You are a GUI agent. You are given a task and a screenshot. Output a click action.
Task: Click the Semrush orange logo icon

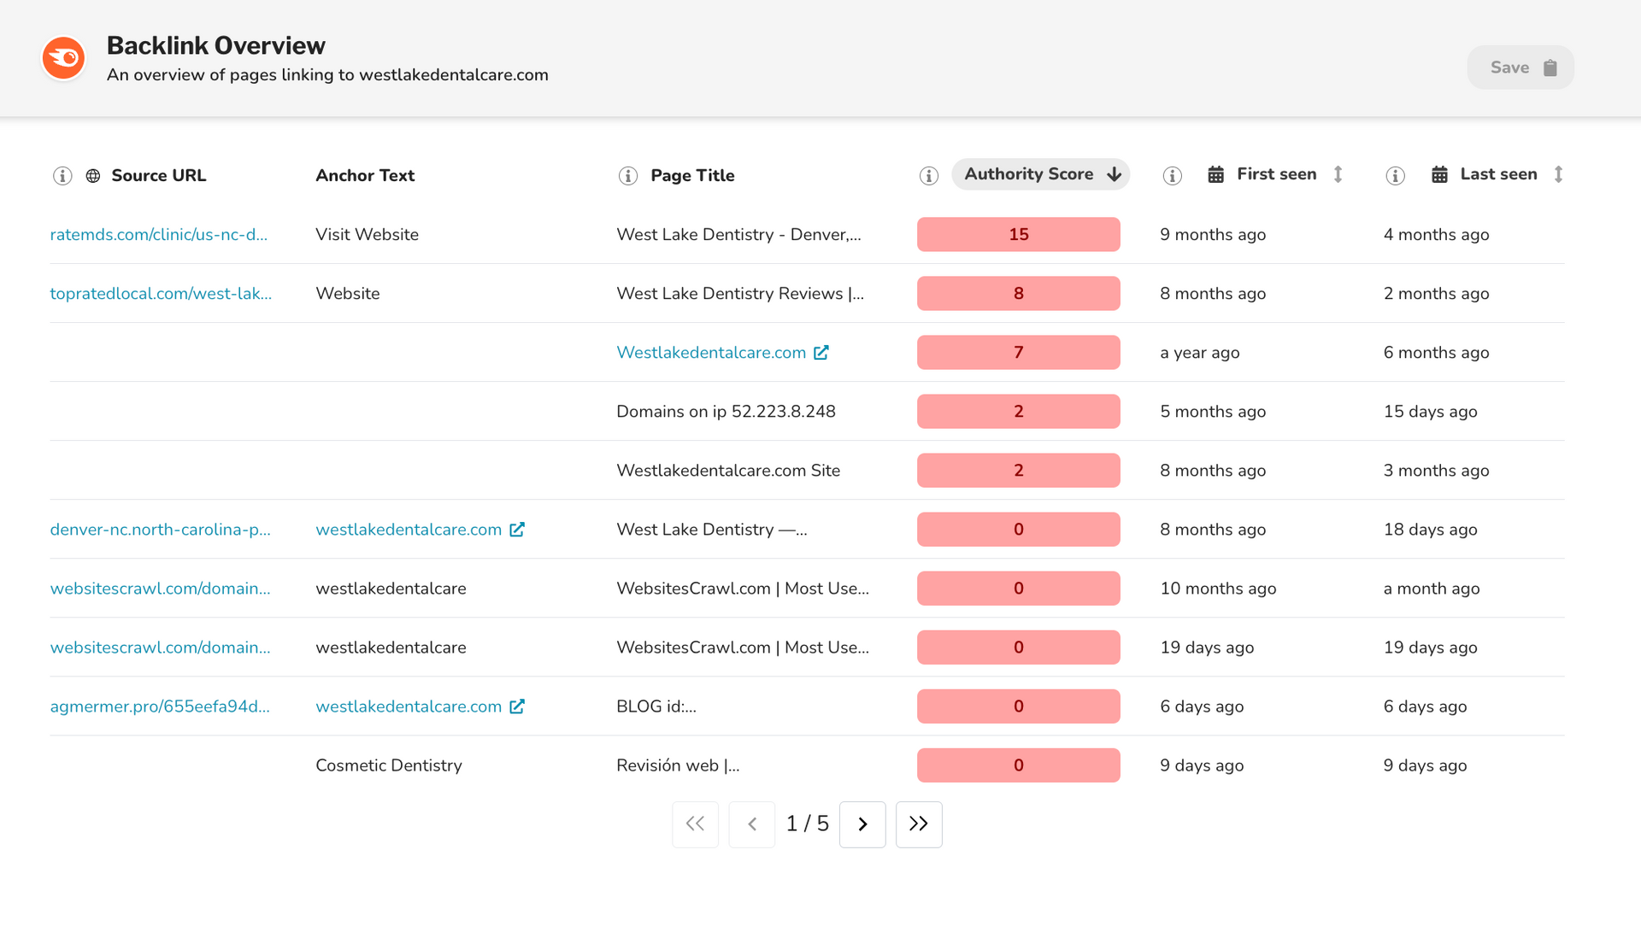[x=64, y=58]
